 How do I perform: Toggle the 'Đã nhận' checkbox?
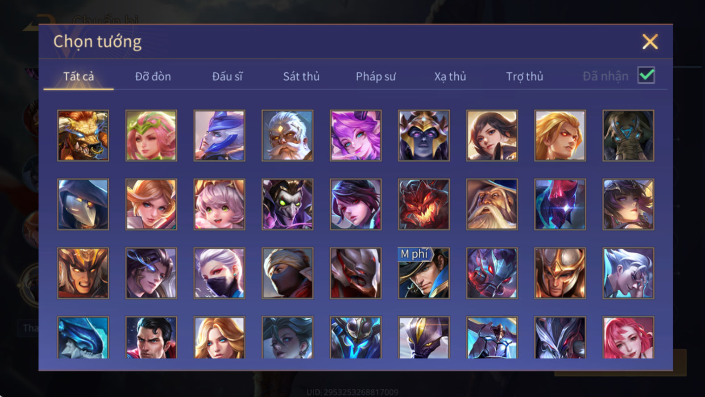pos(646,75)
